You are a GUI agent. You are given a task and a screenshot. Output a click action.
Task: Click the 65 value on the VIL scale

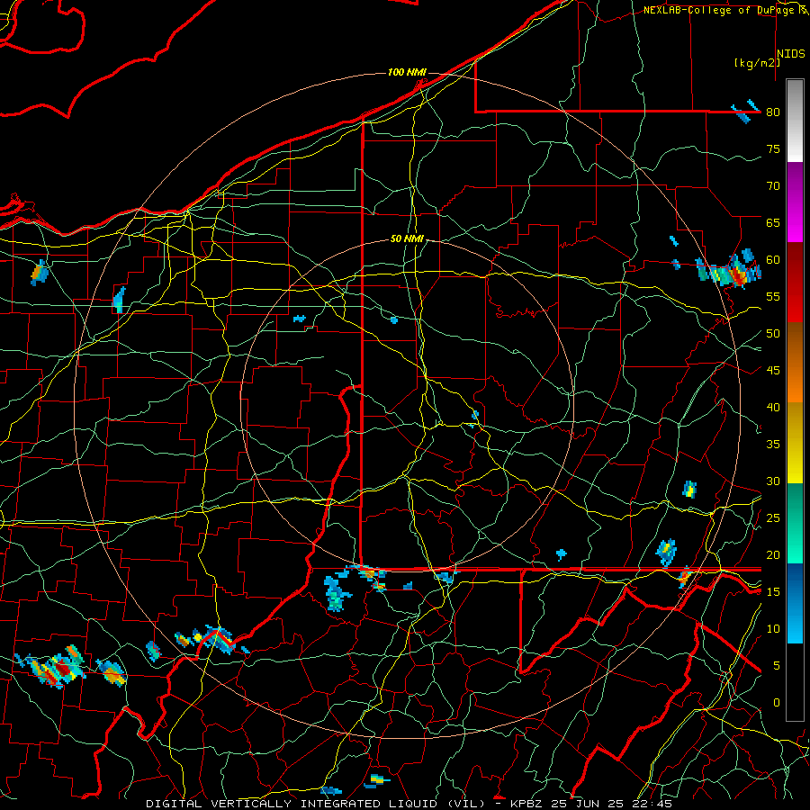click(773, 222)
